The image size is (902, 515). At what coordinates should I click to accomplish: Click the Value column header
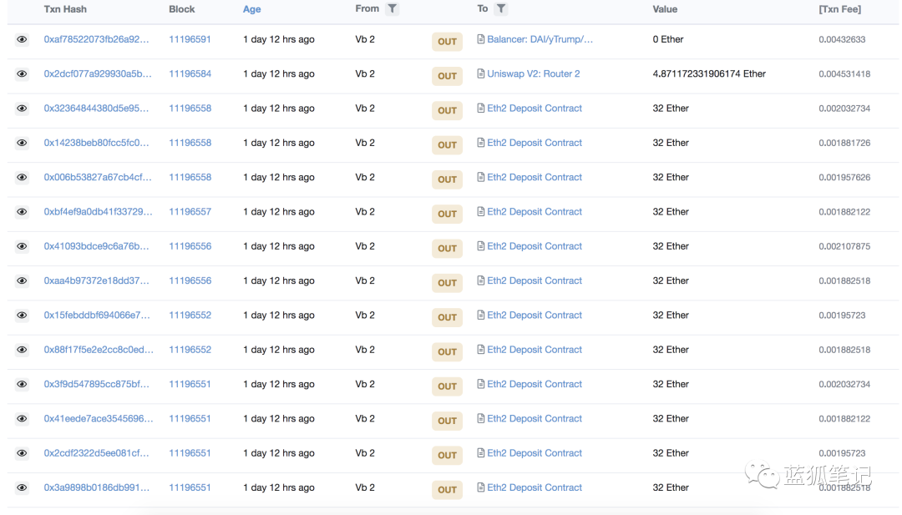click(x=665, y=9)
